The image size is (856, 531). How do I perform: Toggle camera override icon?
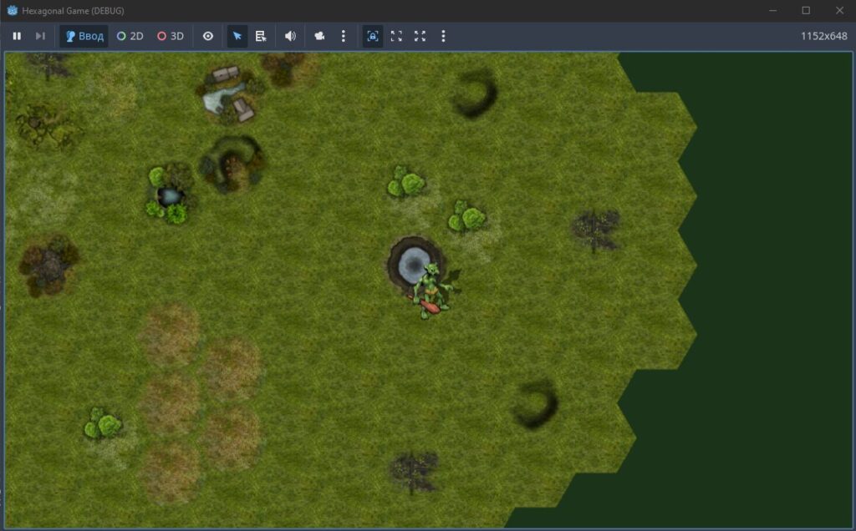click(319, 36)
